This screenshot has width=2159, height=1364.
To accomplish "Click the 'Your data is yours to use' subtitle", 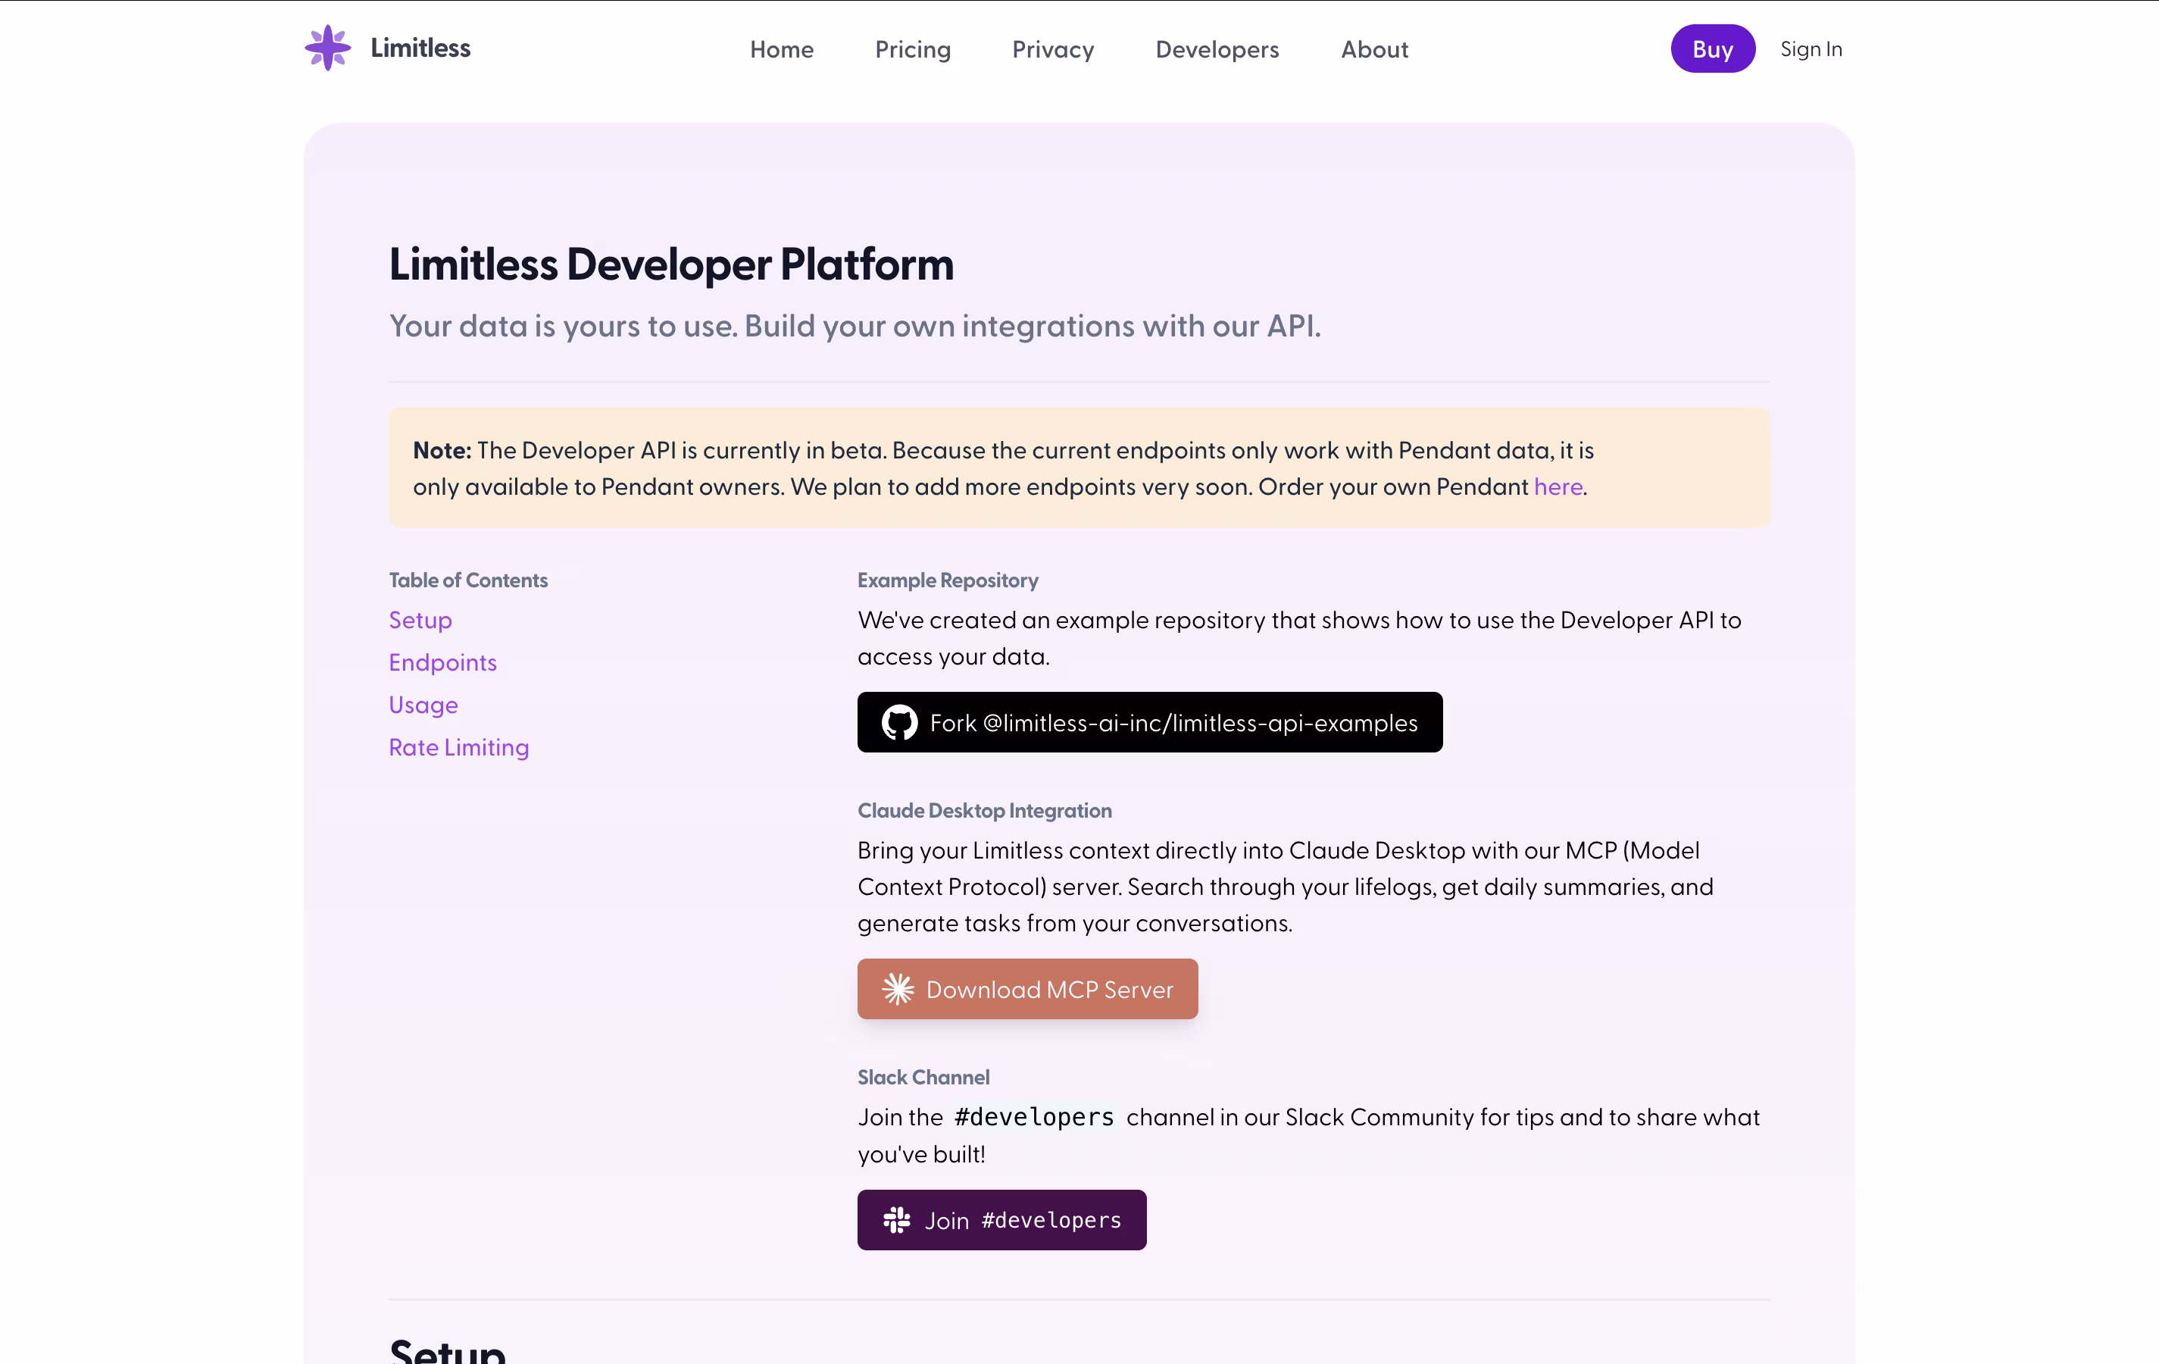I will (855, 326).
